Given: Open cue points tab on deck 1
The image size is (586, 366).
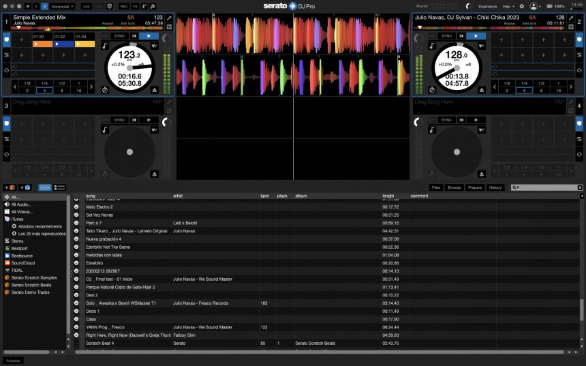Looking at the screenshot, I should pos(7,40).
